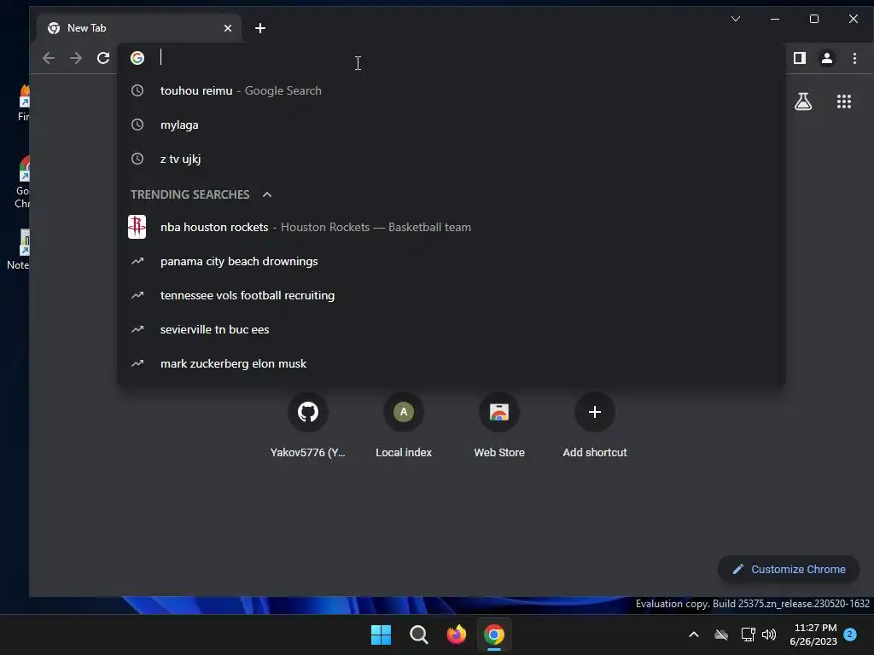Click the trending icon beside mark zuckerberg
The width and height of the screenshot is (874, 655).
(137, 363)
